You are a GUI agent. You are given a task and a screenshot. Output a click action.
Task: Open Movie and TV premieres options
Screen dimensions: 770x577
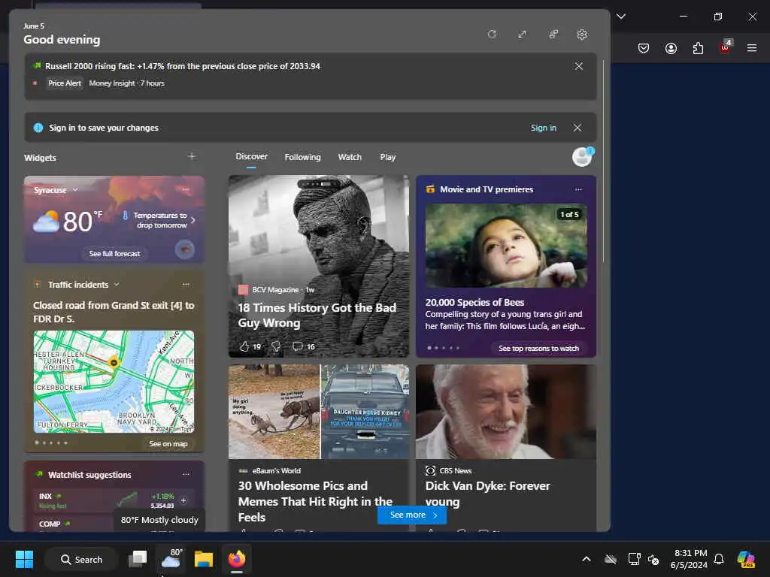point(578,189)
